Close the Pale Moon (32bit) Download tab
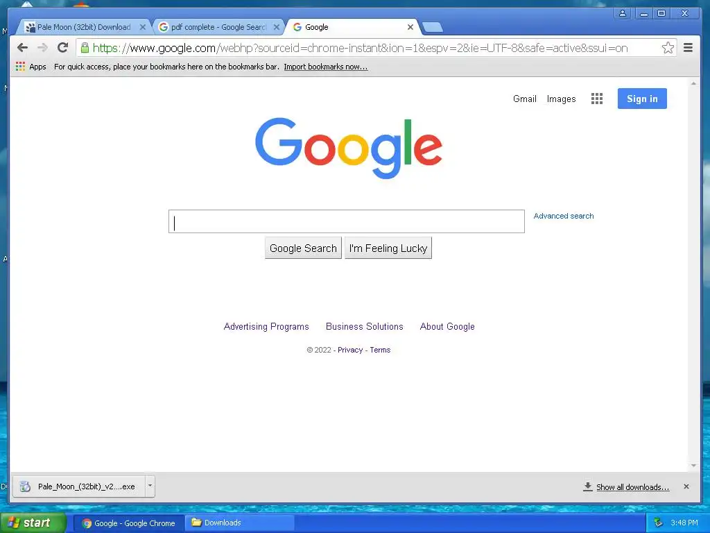The width and height of the screenshot is (710, 533). 143,27
